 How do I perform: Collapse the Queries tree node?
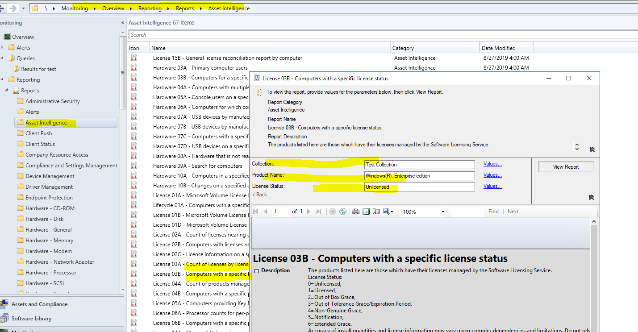[2, 58]
